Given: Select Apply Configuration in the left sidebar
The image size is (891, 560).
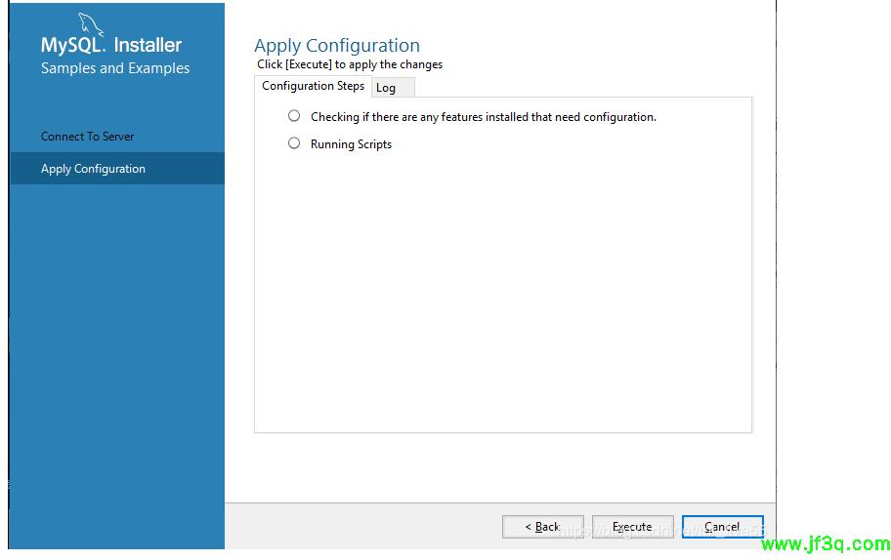Looking at the screenshot, I should tap(93, 169).
